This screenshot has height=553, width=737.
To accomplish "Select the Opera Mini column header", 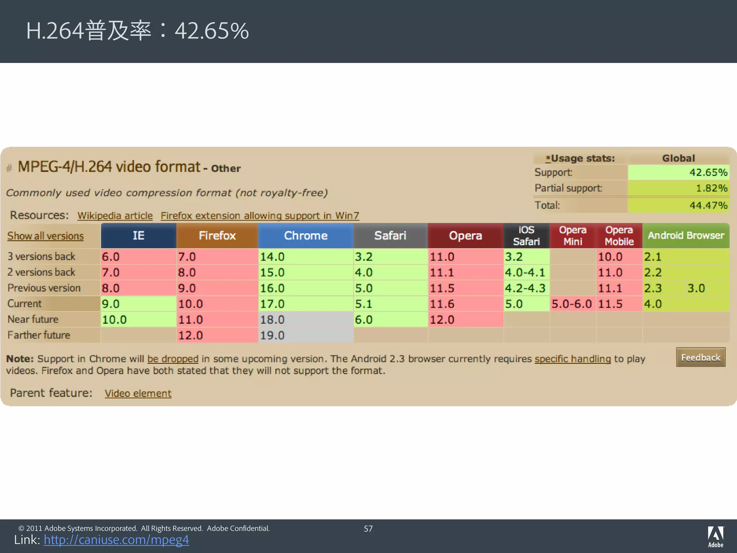I will (573, 235).
